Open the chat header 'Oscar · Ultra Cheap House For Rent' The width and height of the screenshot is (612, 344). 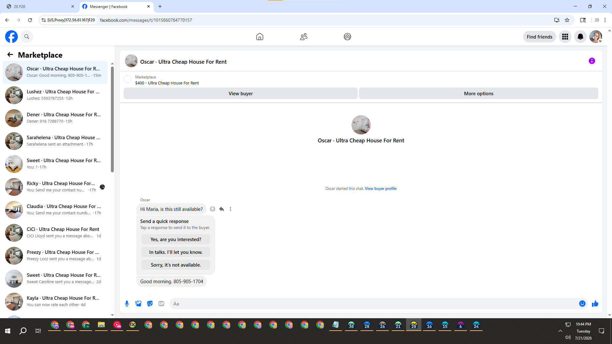click(183, 62)
